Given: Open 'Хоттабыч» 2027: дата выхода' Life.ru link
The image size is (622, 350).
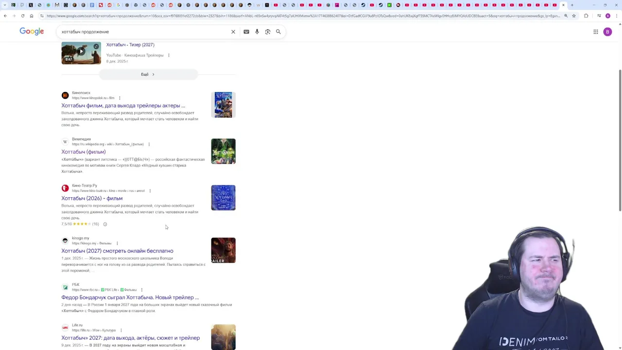Looking at the screenshot, I should pos(130,338).
